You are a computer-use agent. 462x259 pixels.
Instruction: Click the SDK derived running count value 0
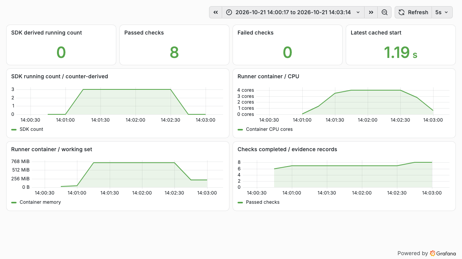[61, 53]
